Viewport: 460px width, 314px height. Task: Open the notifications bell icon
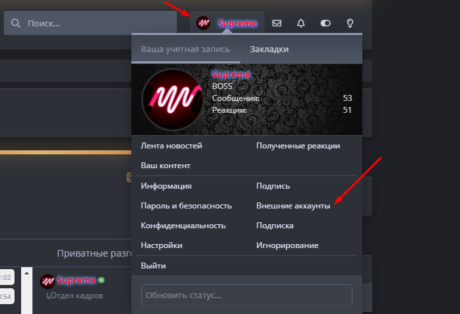click(x=301, y=23)
